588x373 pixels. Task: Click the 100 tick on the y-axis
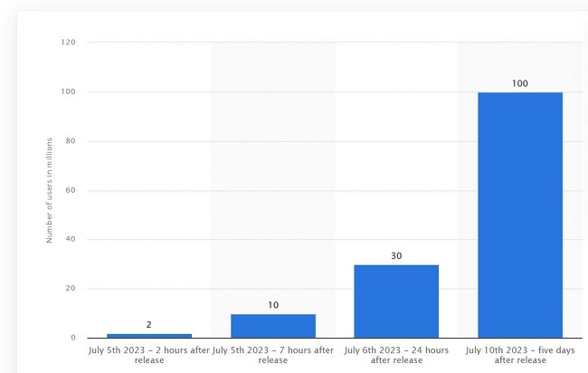pos(69,91)
